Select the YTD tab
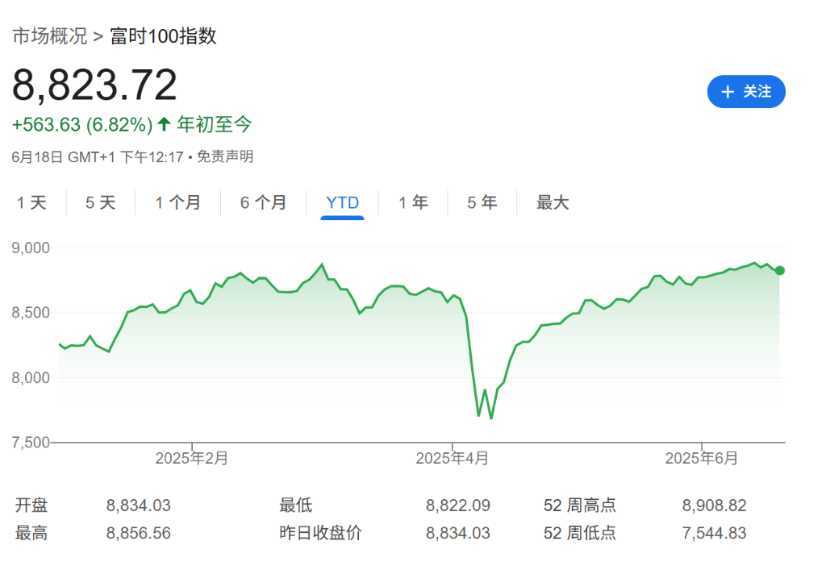The width and height of the screenshot is (826, 566). [342, 202]
